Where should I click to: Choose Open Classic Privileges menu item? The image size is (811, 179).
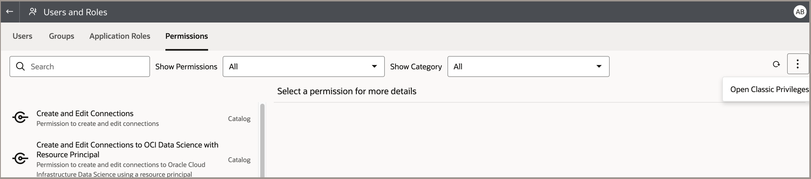(769, 89)
